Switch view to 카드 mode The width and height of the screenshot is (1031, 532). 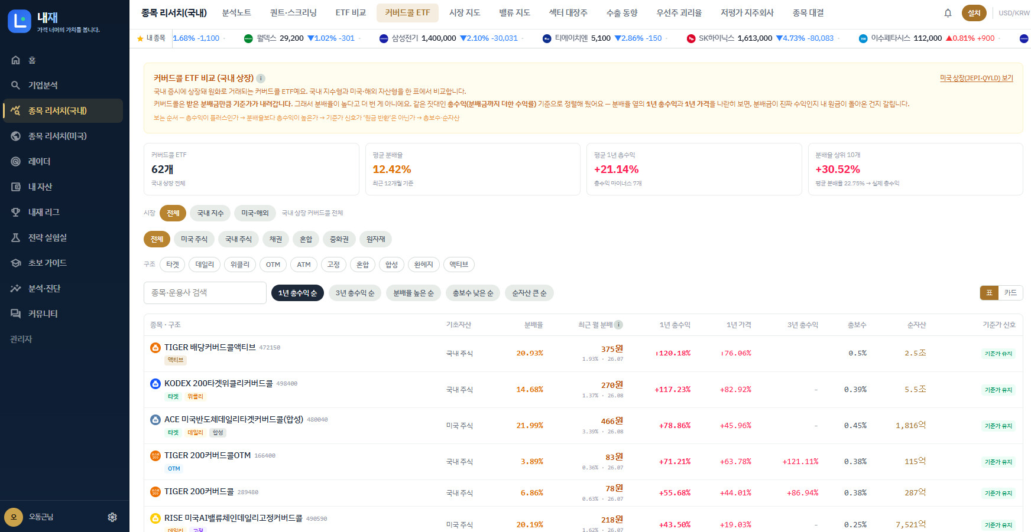(1010, 293)
